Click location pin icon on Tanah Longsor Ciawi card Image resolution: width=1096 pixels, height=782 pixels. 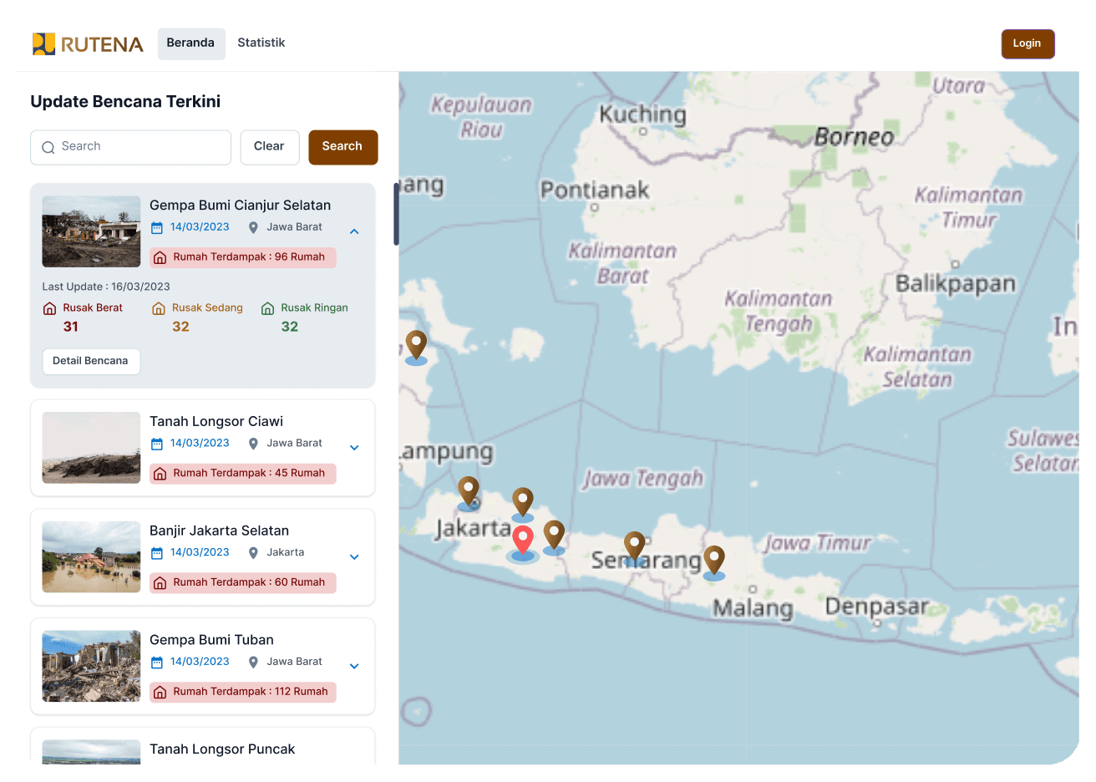pyautogui.click(x=253, y=444)
